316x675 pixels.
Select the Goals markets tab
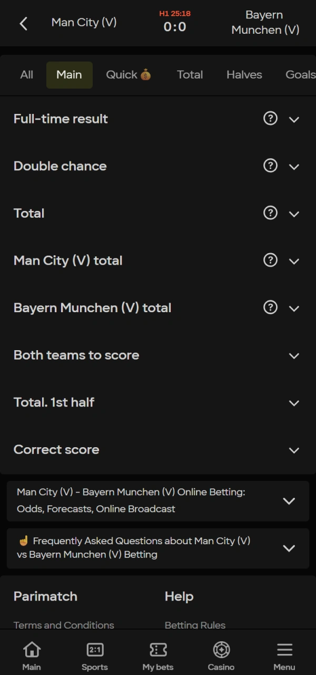pyautogui.click(x=300, y=74)
